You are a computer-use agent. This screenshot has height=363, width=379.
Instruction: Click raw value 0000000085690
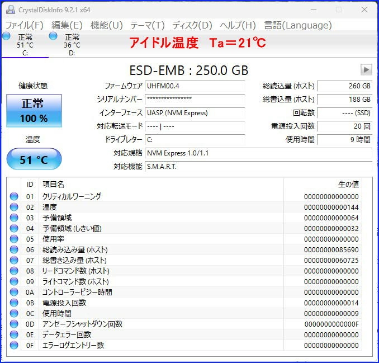[331, 250]
